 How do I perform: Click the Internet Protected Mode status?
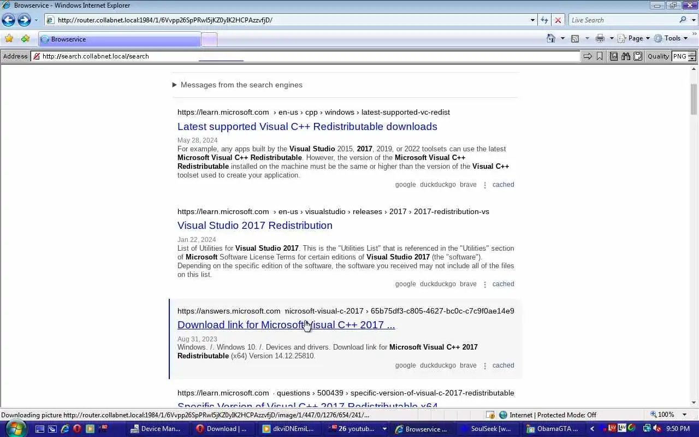pos(548,415)
